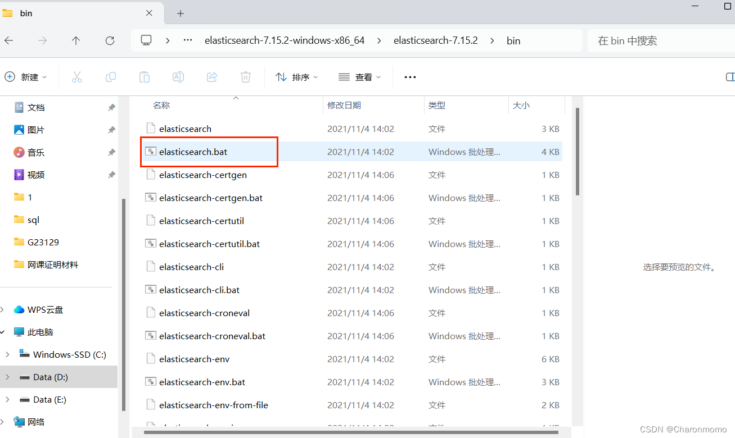Close the bin tab

(149, 13)
